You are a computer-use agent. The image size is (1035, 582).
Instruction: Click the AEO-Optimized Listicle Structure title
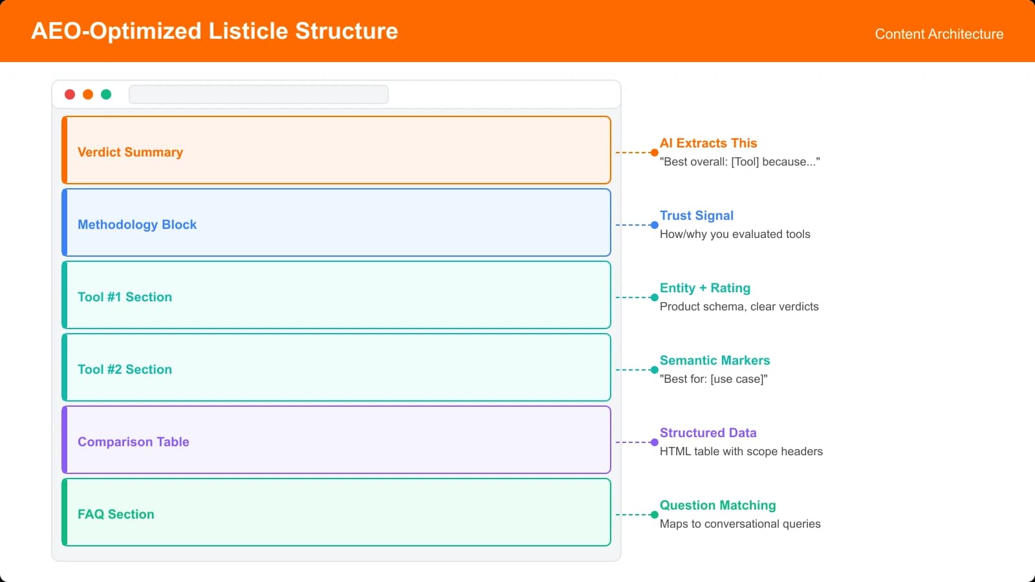click(215, 30)
